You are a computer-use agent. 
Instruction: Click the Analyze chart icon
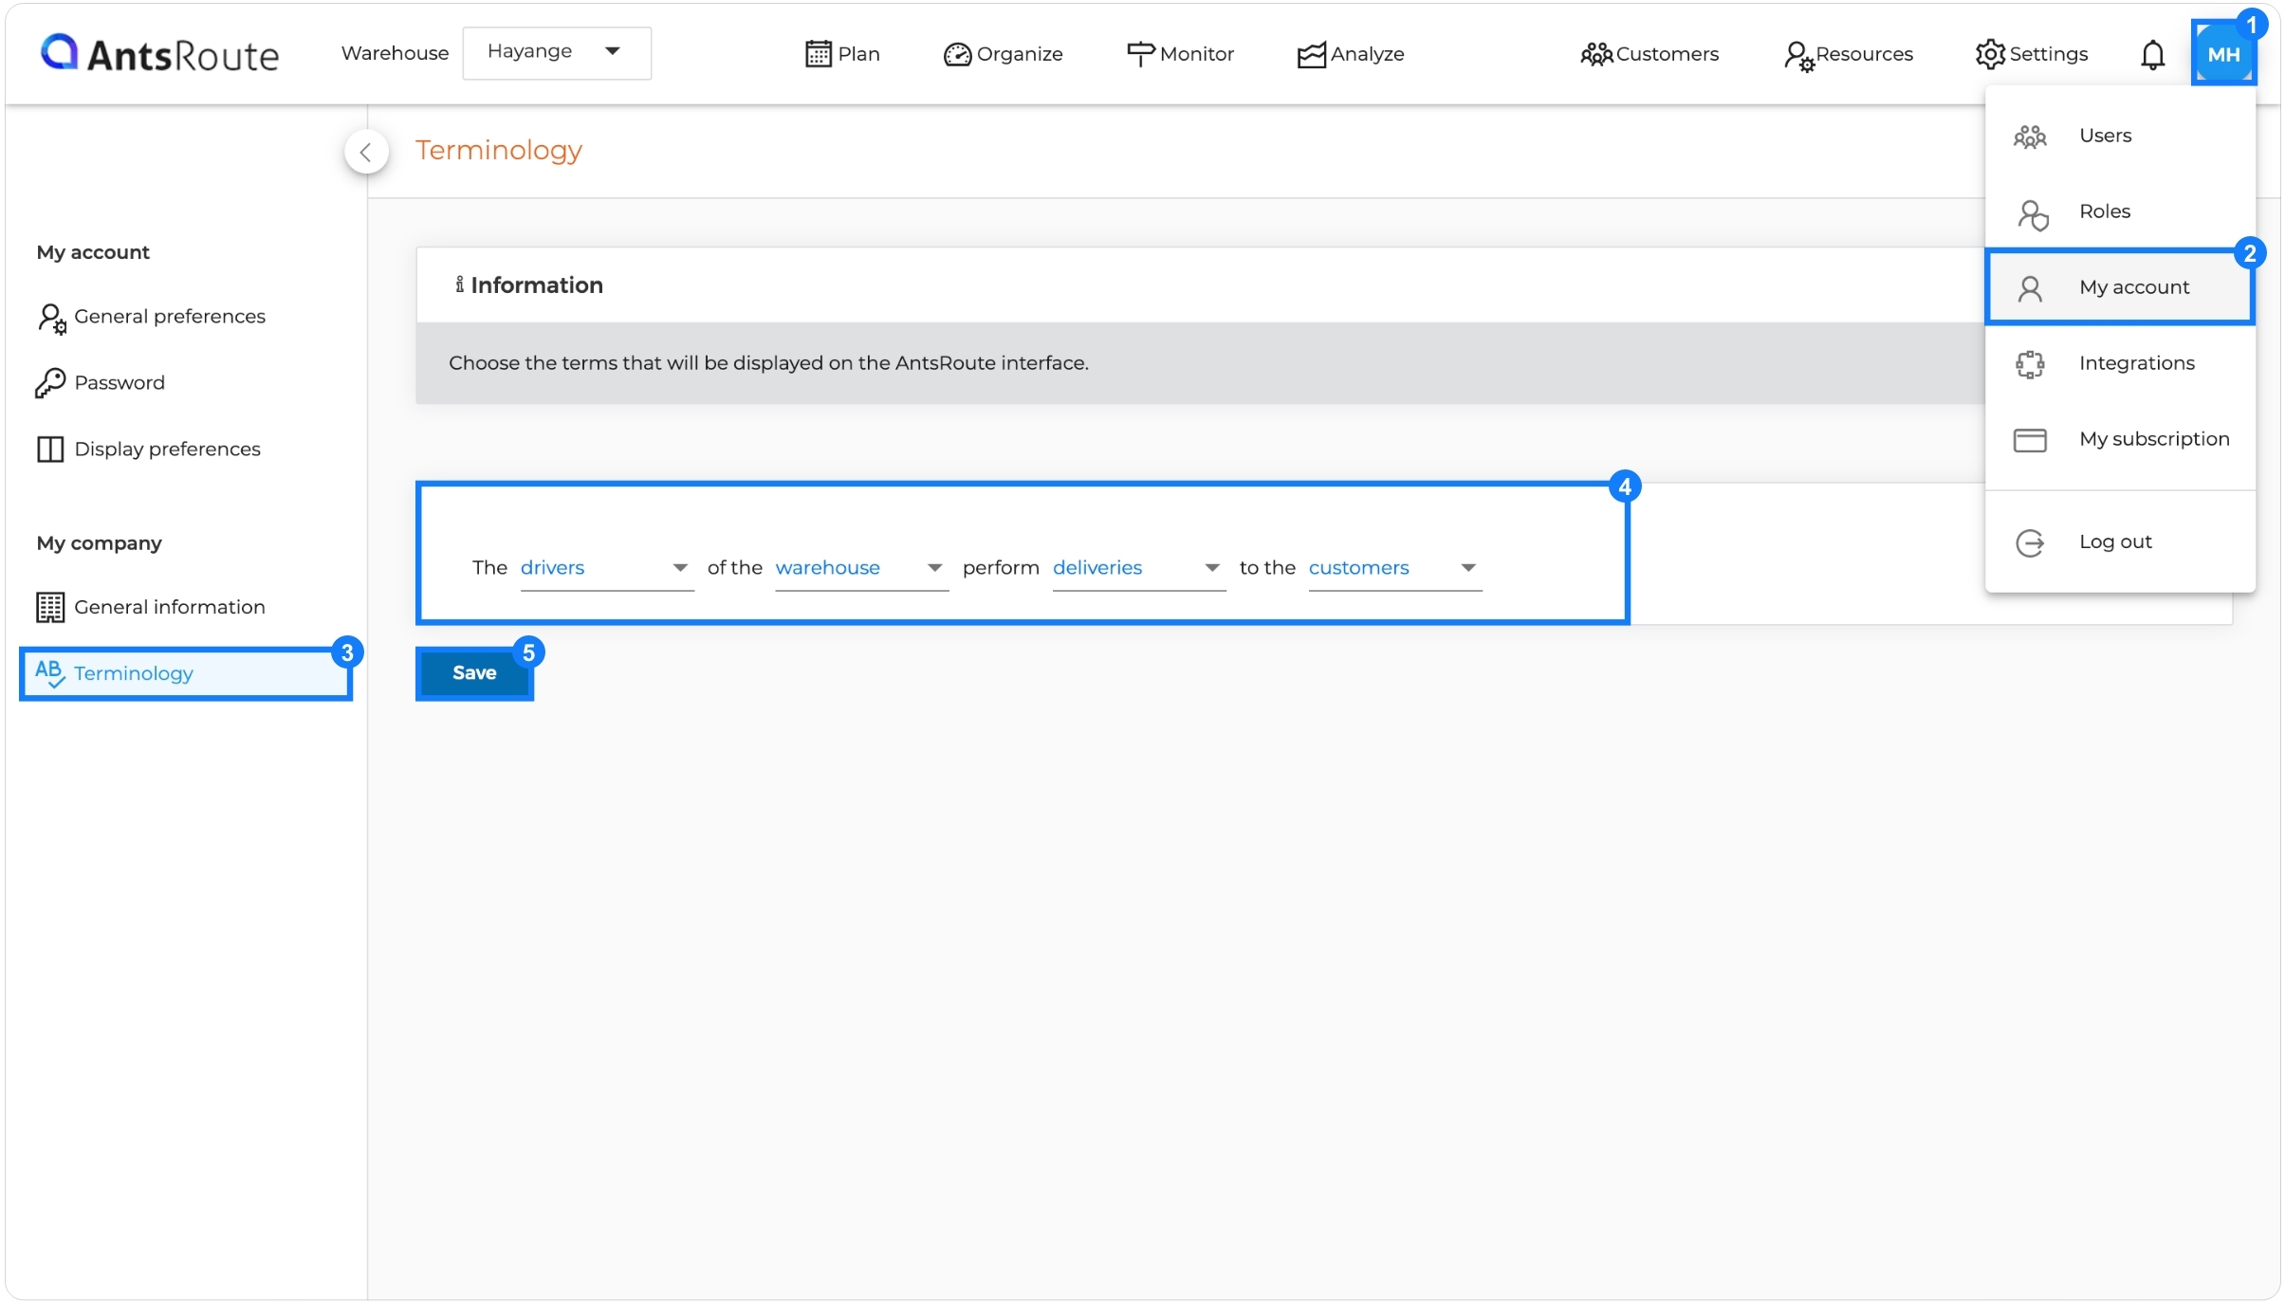(x=1311, y=55)
